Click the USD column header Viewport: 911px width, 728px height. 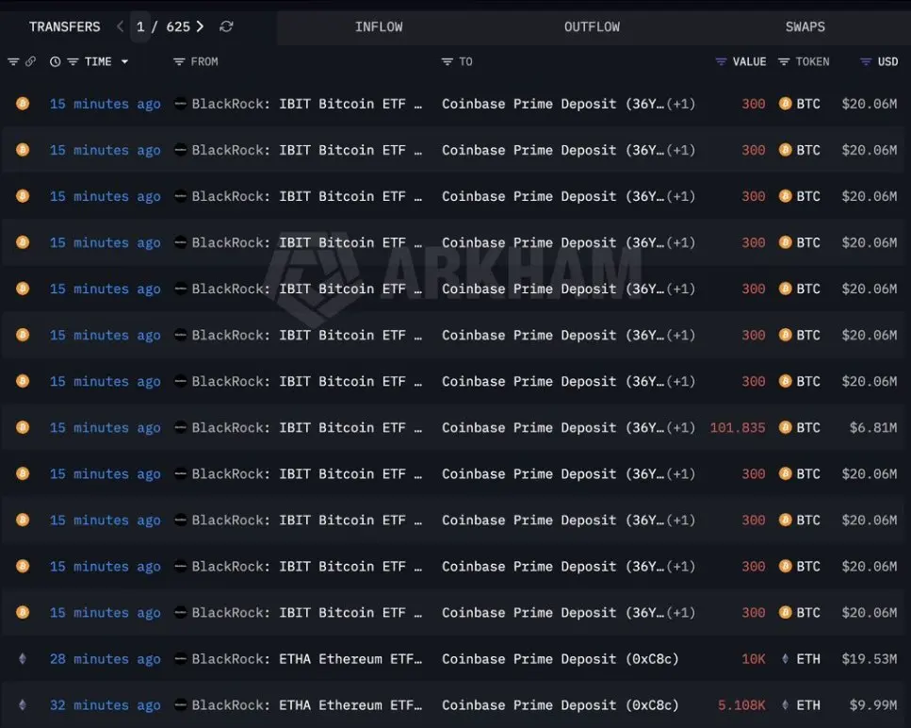(x=887, y=61)
